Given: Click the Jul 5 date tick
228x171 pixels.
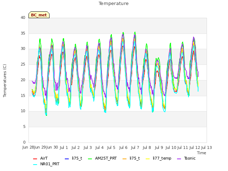Looking at the screenshot, I should (x=111, y=147).
